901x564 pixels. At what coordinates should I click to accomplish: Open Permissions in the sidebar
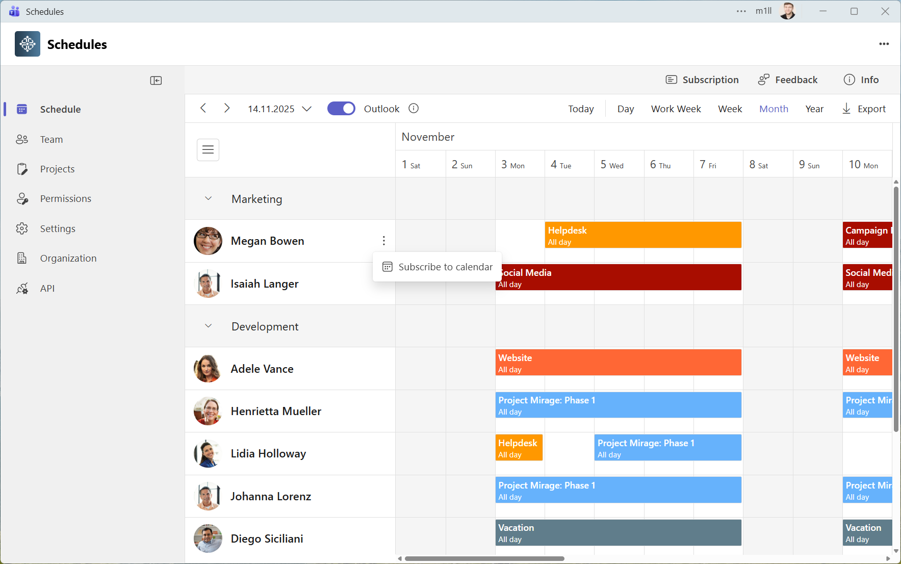65,199
